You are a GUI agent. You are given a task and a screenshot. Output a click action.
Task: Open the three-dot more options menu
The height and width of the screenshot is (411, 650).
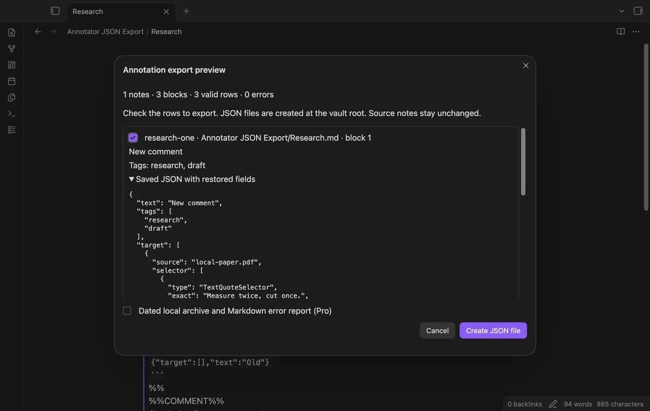pos(636,31)
